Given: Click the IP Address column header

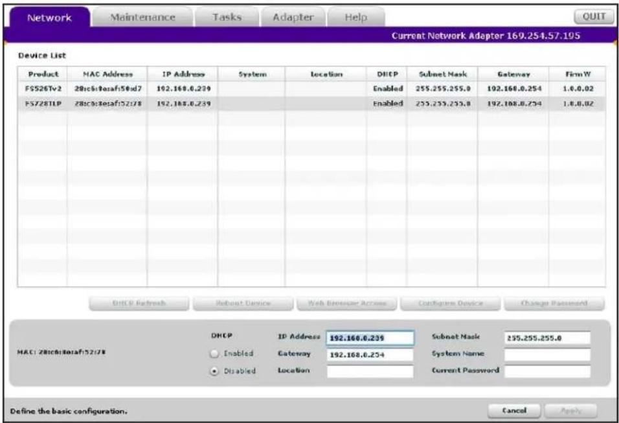Looking at the screenshot, I should 183,74.
